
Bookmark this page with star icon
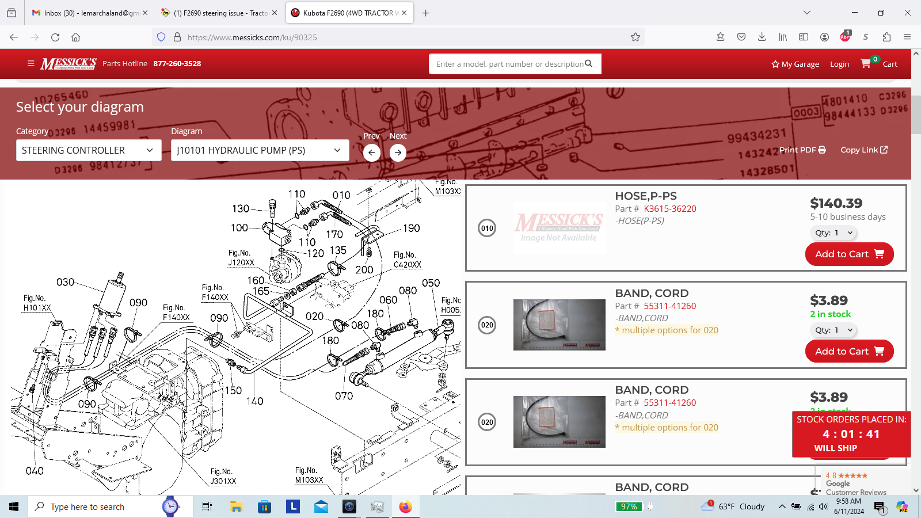(x=635, y=37)
